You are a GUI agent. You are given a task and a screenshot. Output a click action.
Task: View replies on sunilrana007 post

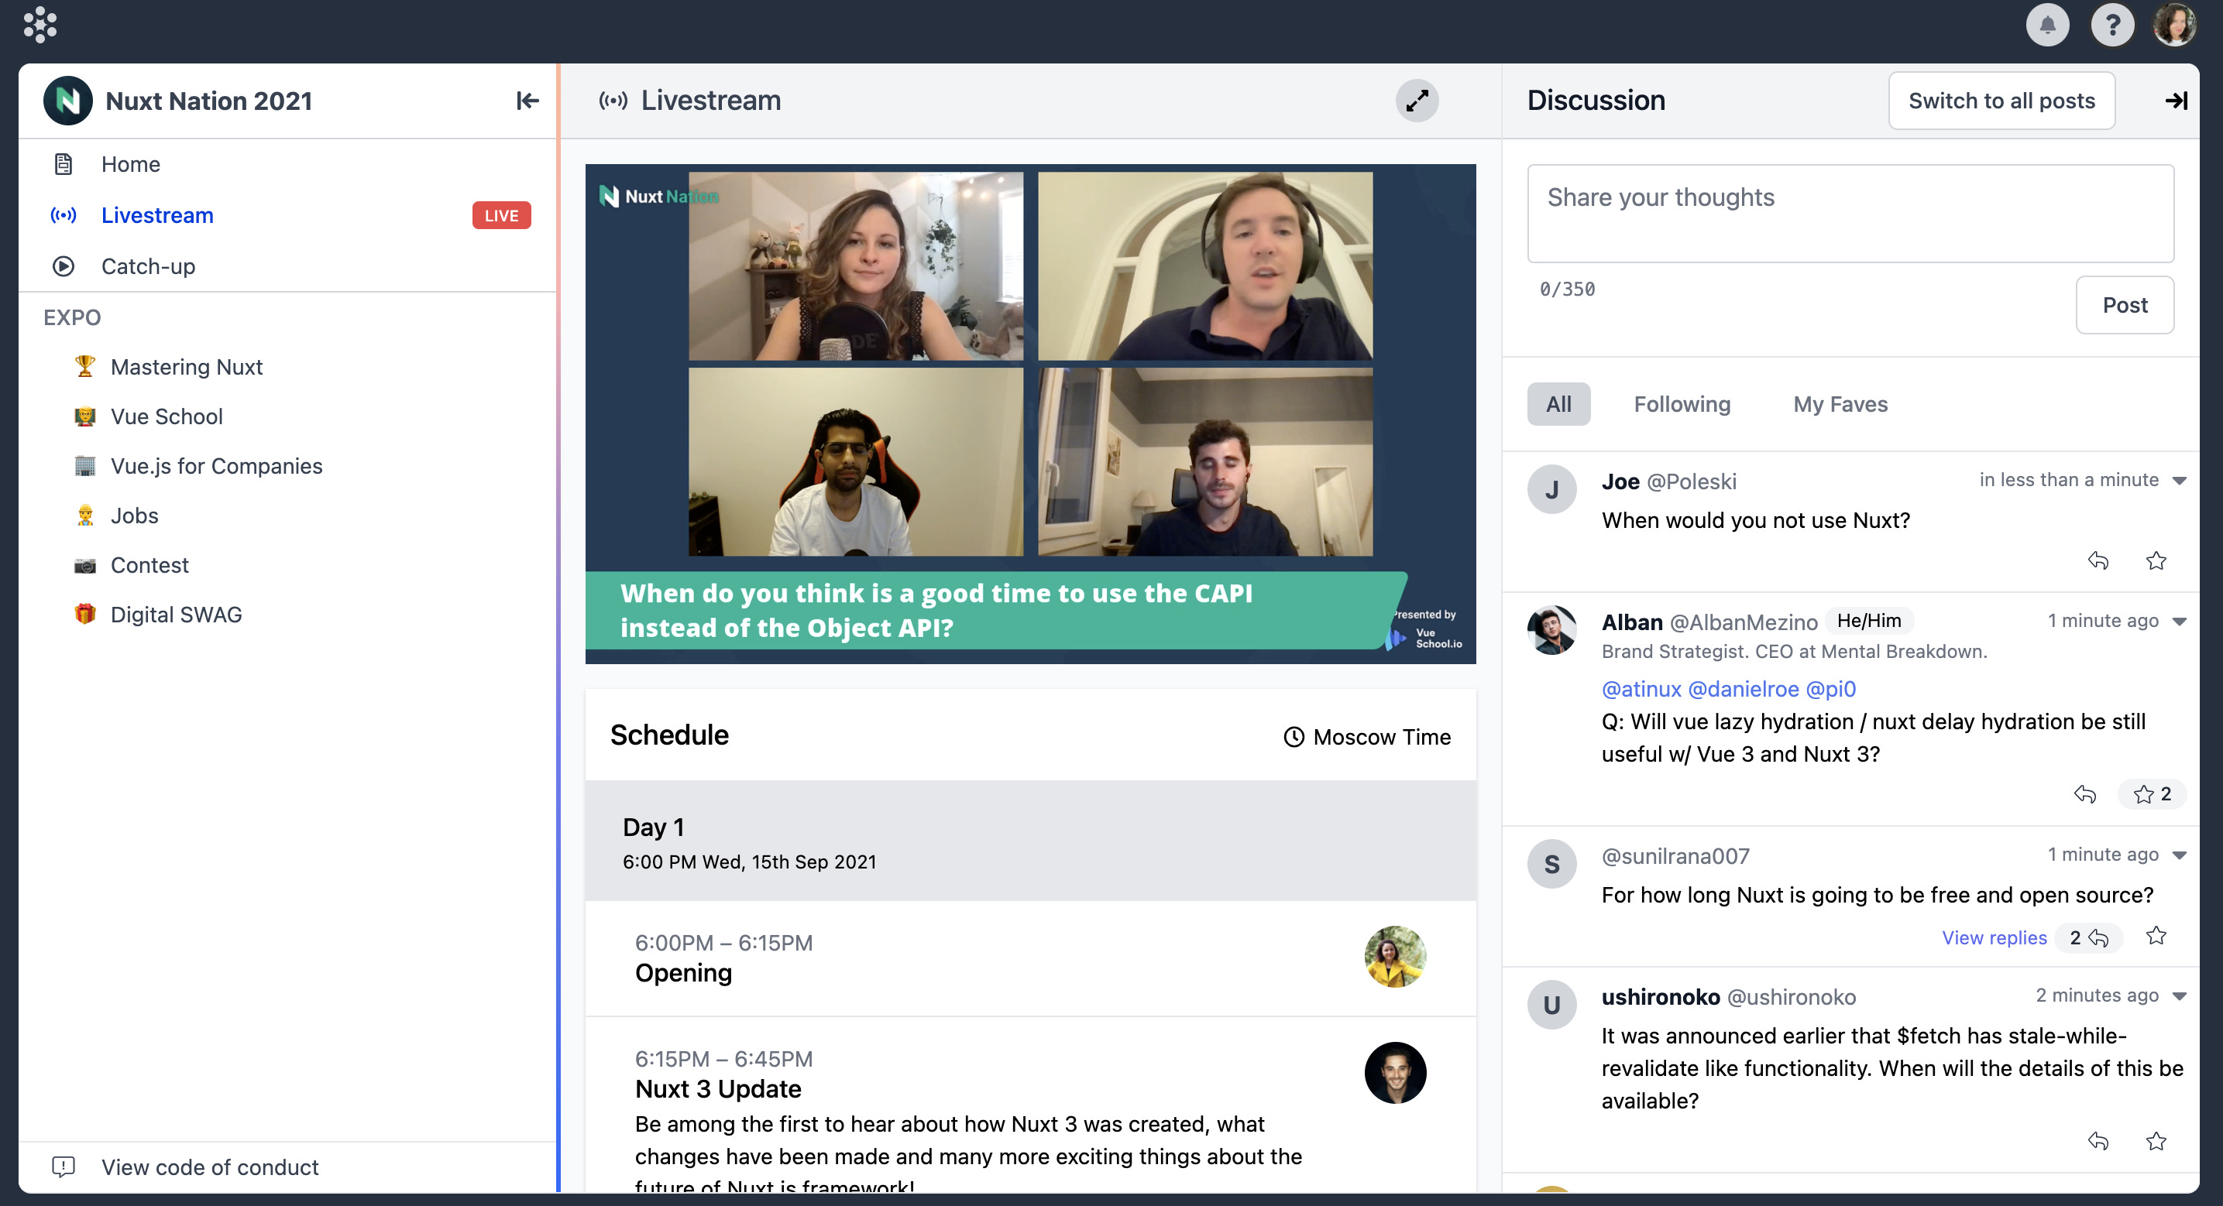[1994, 937]
